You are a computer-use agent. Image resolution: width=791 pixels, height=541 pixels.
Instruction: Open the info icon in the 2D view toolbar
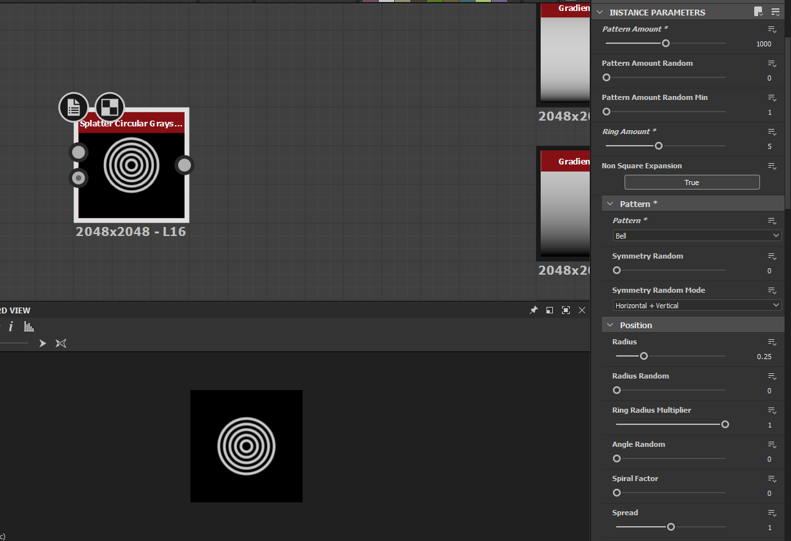(10, 327)
